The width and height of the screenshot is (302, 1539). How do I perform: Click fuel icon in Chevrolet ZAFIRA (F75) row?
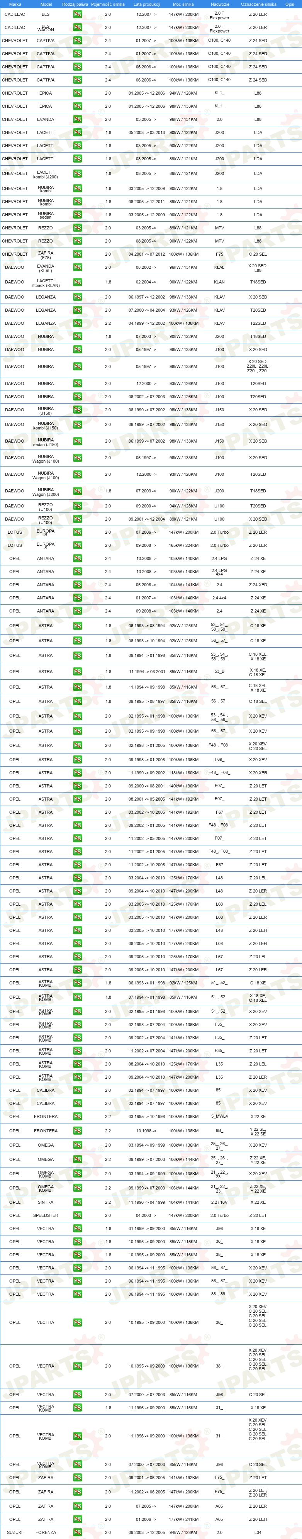[x=78, y=255]
